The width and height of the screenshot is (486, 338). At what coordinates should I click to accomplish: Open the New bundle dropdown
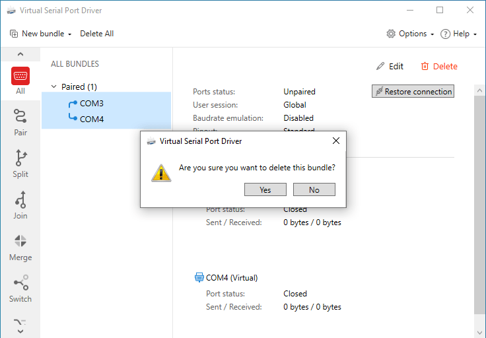click(x=40, y=34)
